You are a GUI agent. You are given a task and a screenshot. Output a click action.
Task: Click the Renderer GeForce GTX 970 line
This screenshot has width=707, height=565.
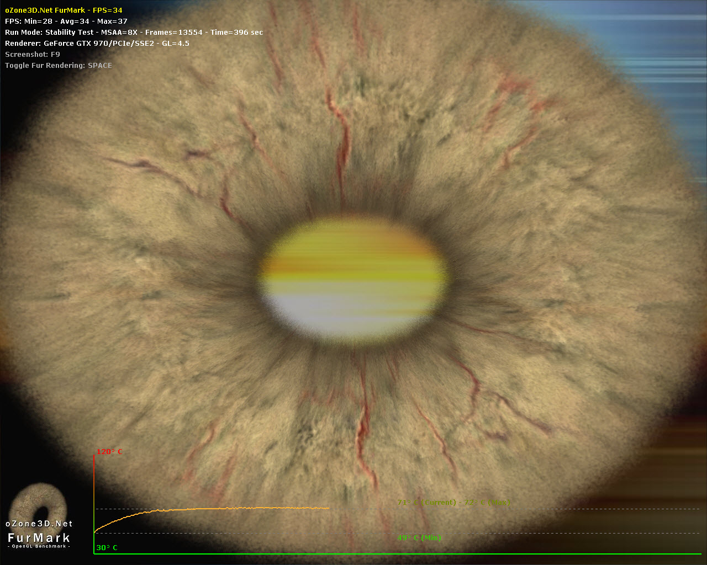pyautogui.click(x=97, y=43)
